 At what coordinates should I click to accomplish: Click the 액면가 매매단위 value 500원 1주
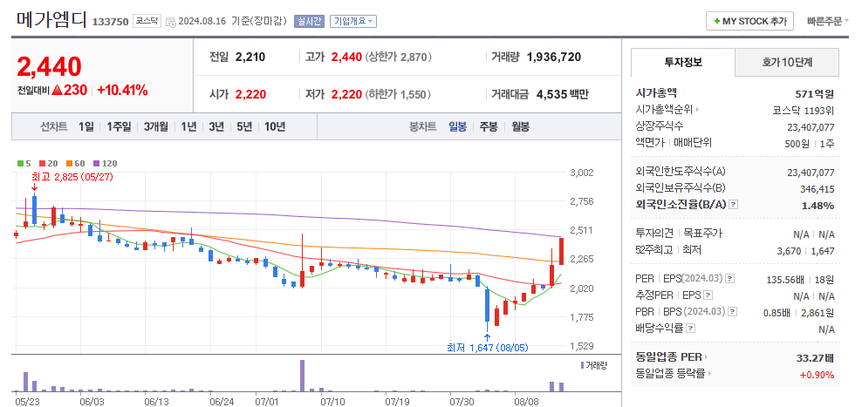810,143
